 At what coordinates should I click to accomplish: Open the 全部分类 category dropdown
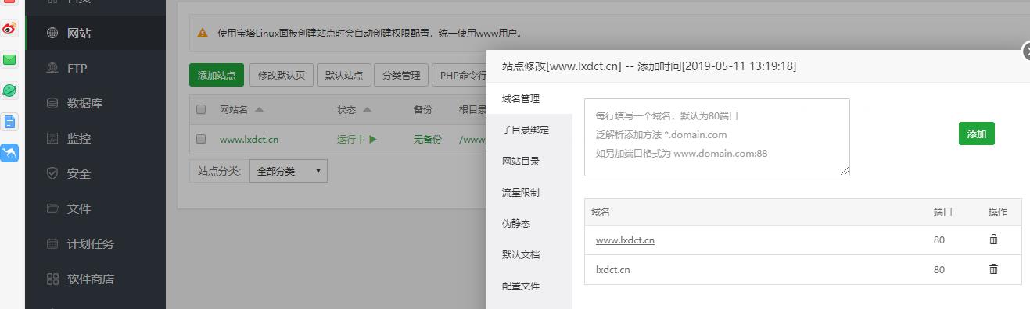click(x=288, y=171)
